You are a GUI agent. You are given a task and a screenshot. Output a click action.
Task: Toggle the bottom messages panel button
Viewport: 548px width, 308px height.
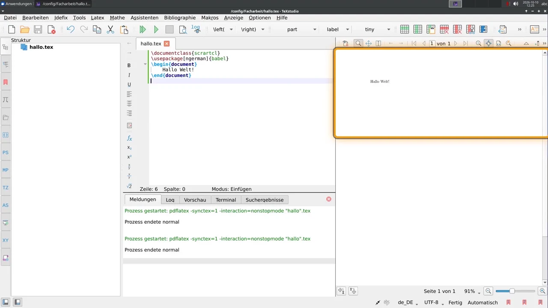pyautogui.click(x=17, y=302)
